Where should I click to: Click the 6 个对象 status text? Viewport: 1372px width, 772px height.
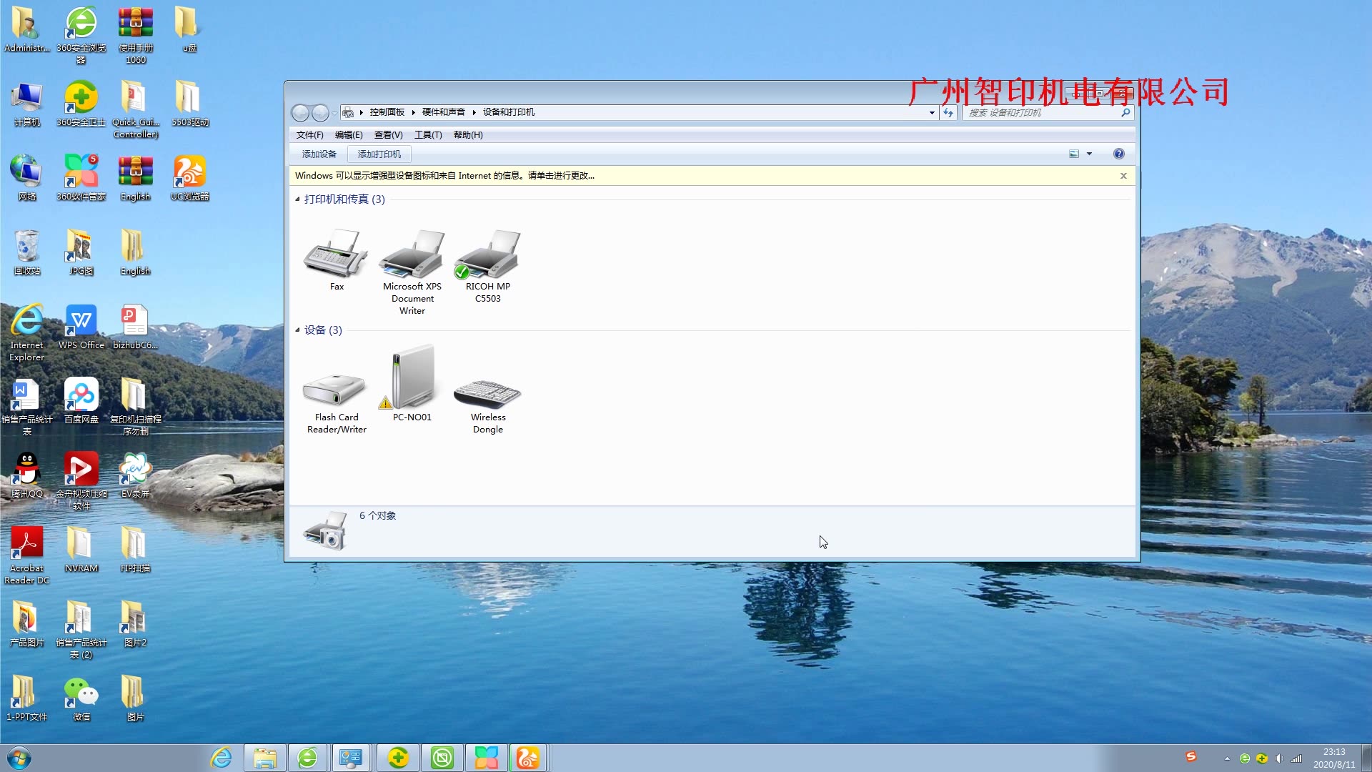[x=377, y=515]
